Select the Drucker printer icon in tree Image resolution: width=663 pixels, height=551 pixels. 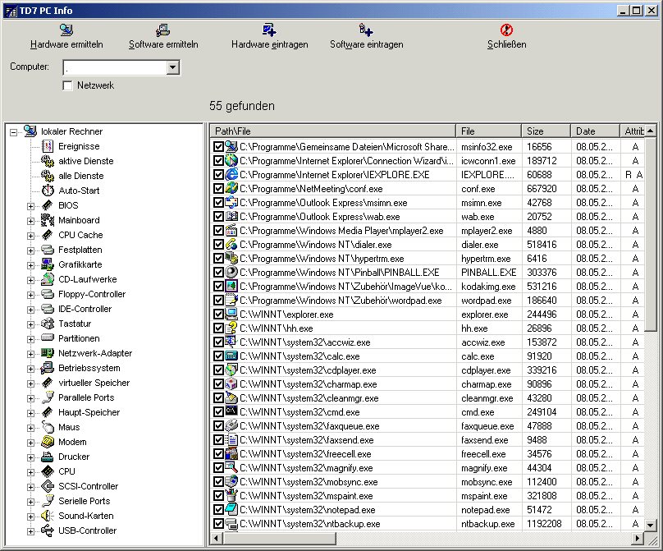48,457
